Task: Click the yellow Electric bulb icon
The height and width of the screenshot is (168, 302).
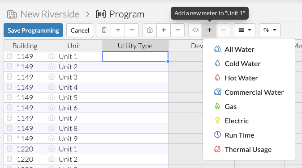Action: (217, 120)
